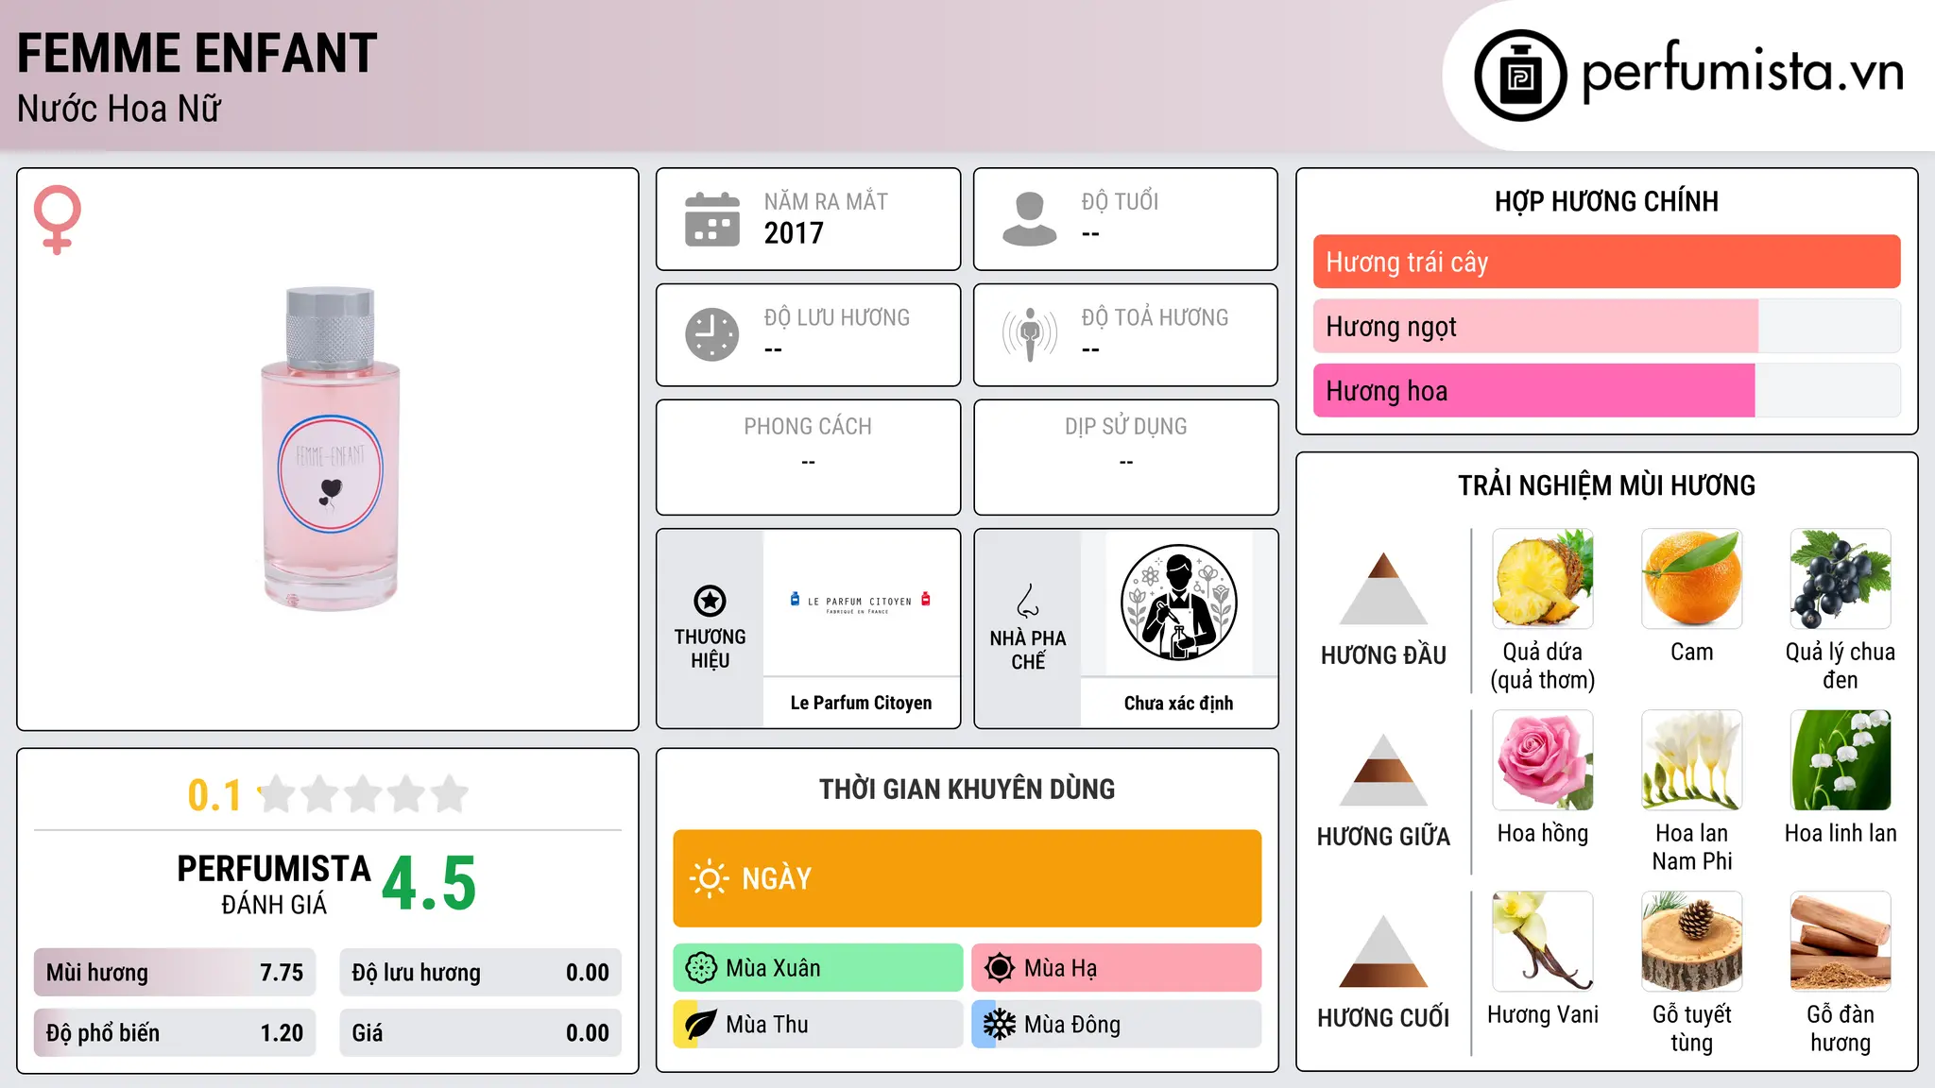Image resolution: width=1935 pixels, height=1088 pixels.
Task: Select the Hương ngọt accord bar
Action: coord(1606,326)
